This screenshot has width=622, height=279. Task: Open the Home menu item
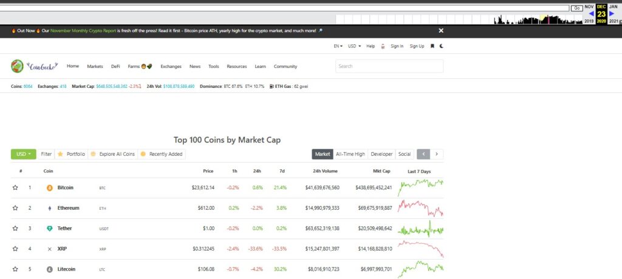click(x=73, y=66)
